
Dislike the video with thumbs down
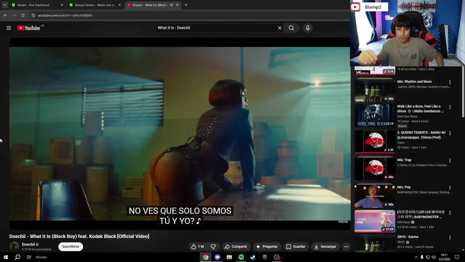pos(213,247)
